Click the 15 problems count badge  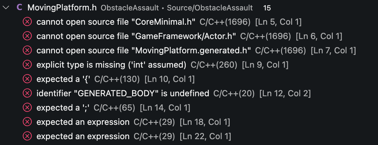(x=267, y=8)
